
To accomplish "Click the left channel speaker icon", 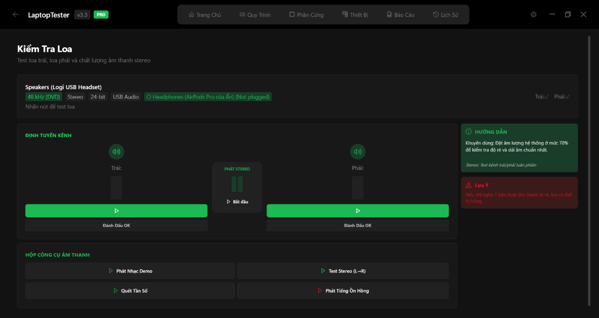I will coord(116,152).
